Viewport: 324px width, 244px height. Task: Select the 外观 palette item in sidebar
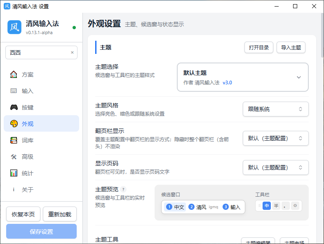tap(41, 124)
